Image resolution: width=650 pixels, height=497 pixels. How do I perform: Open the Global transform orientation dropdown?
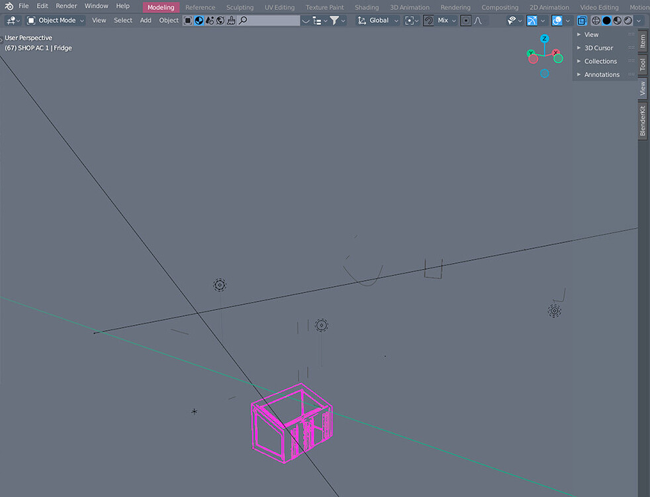point(378,21)
